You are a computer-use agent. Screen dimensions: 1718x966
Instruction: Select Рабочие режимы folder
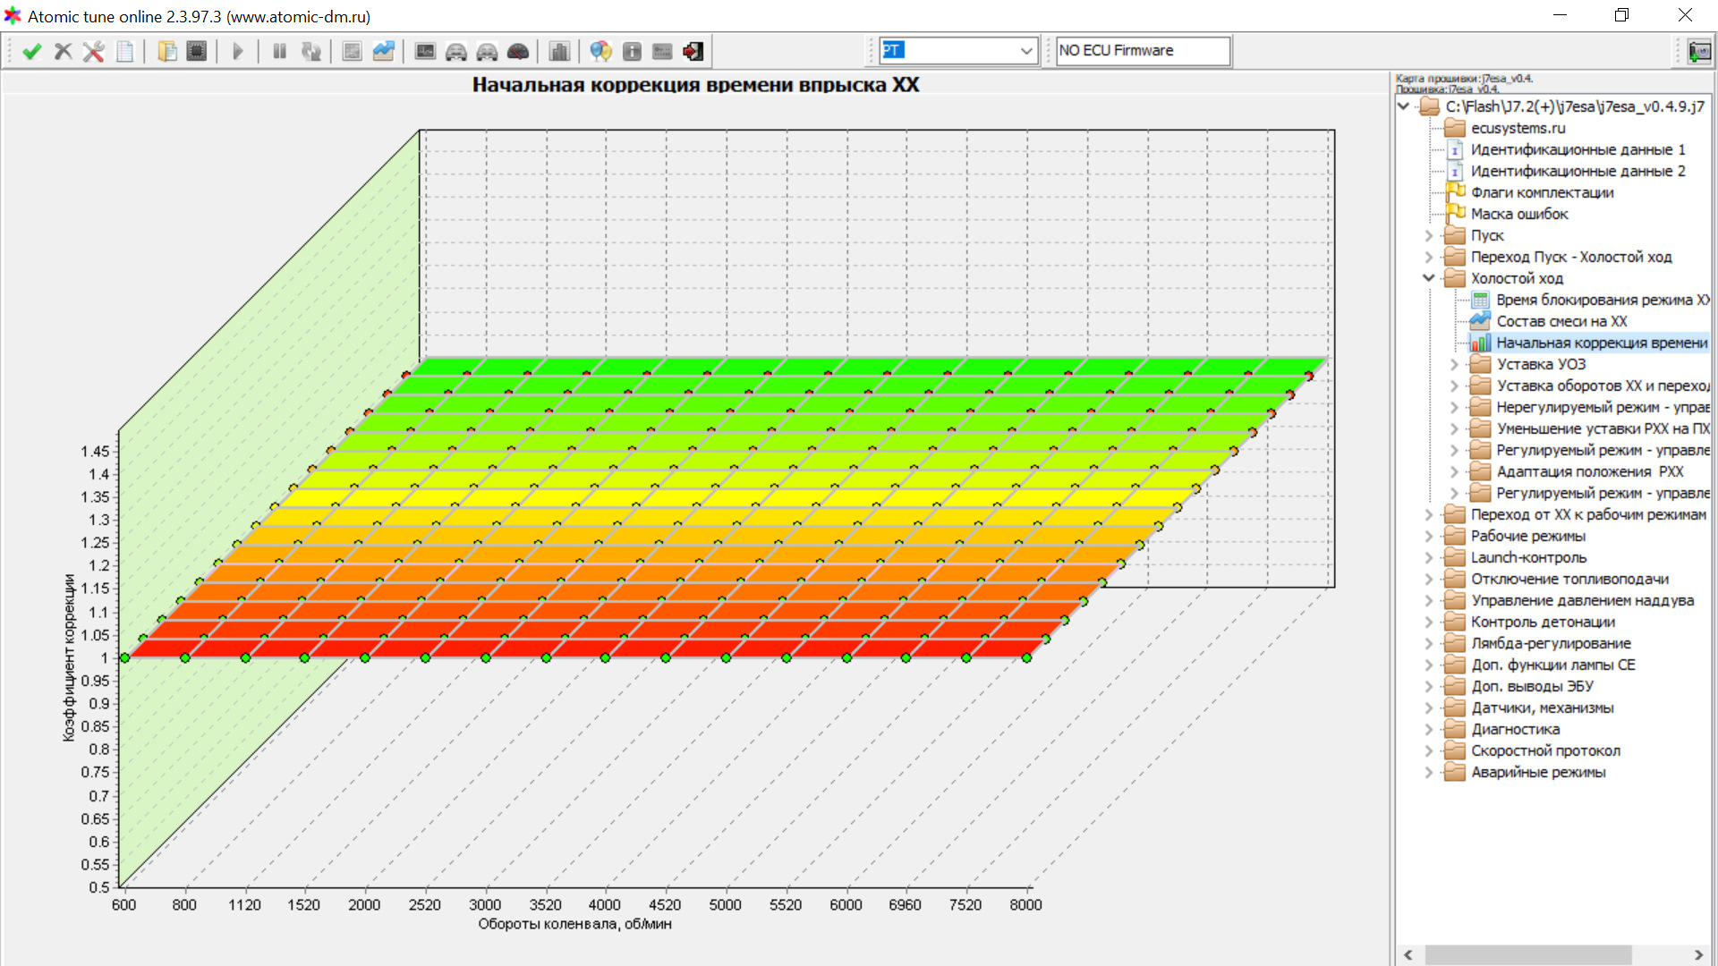(1527, 536)
